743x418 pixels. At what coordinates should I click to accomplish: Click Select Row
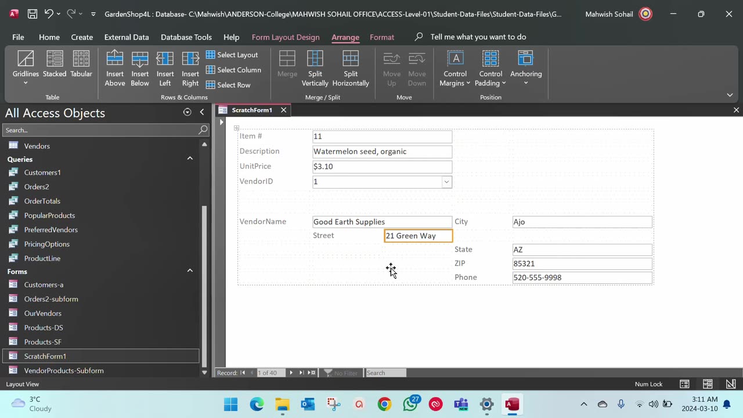229,85
